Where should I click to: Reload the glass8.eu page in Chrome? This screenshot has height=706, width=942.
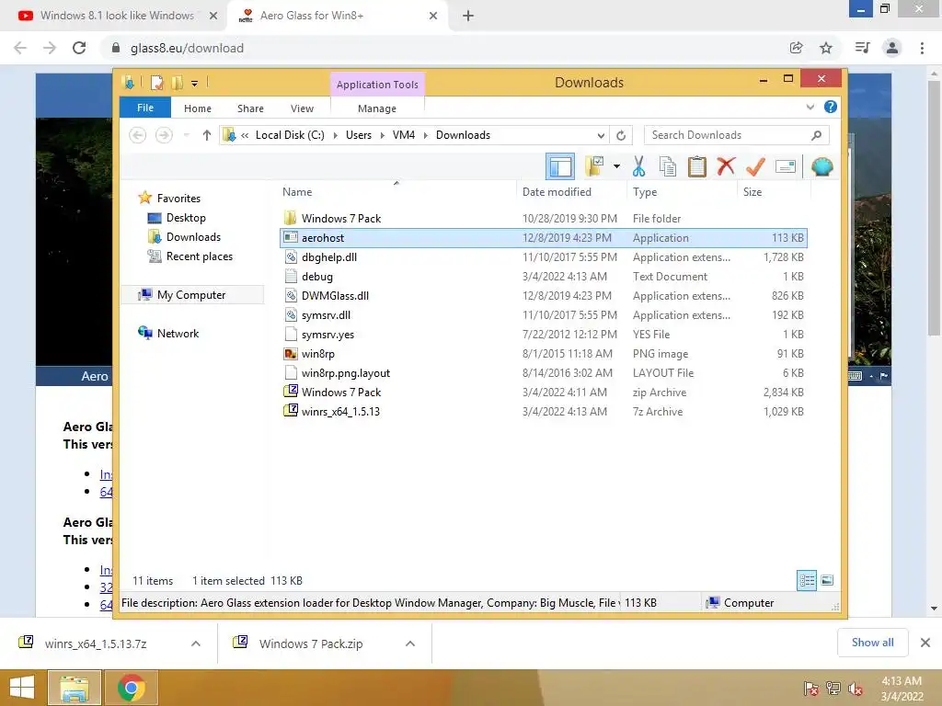(79, 48)
